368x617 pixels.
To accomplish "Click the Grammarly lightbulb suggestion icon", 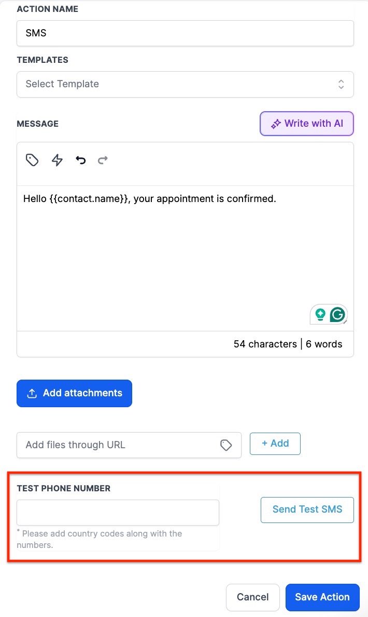I will (x=320, y=314).
